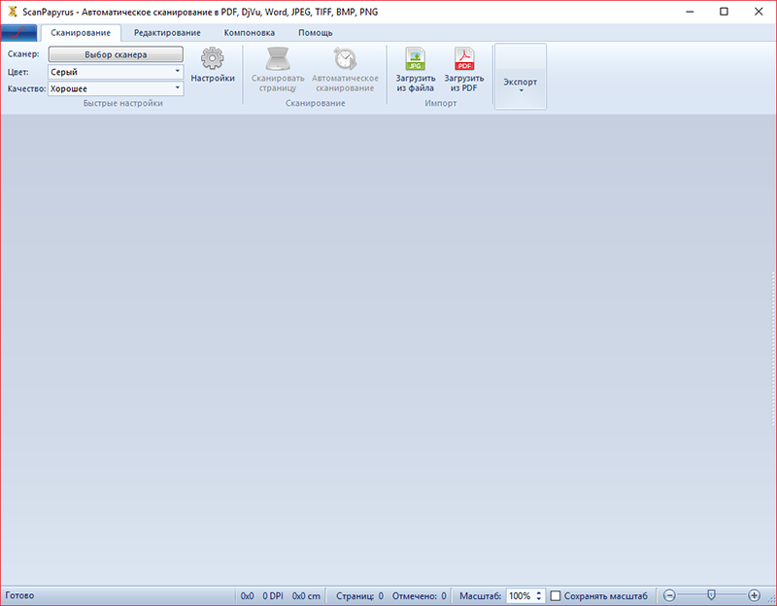Open the Качество dropdown showing Хорошее
The width and height of the screenshot is (777, 606).
116,88
